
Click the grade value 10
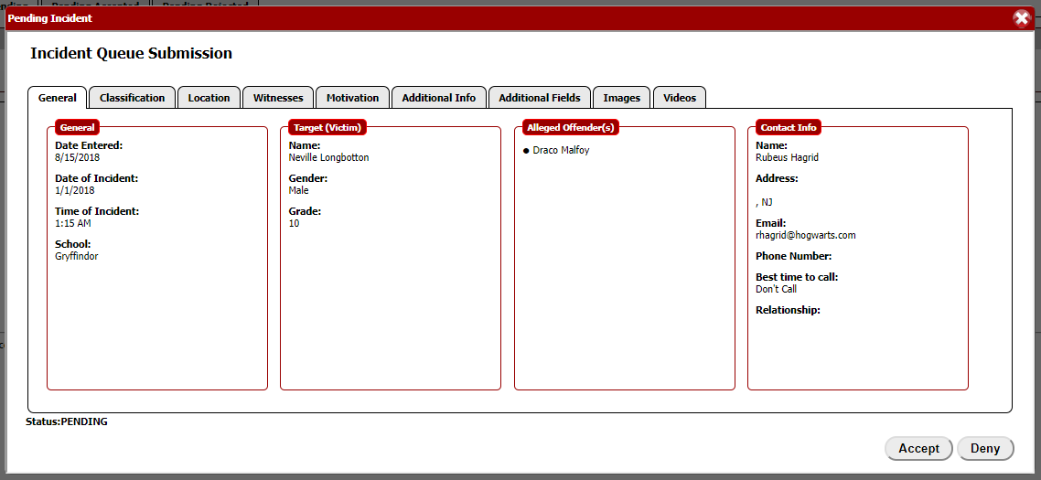coord(295,223)
